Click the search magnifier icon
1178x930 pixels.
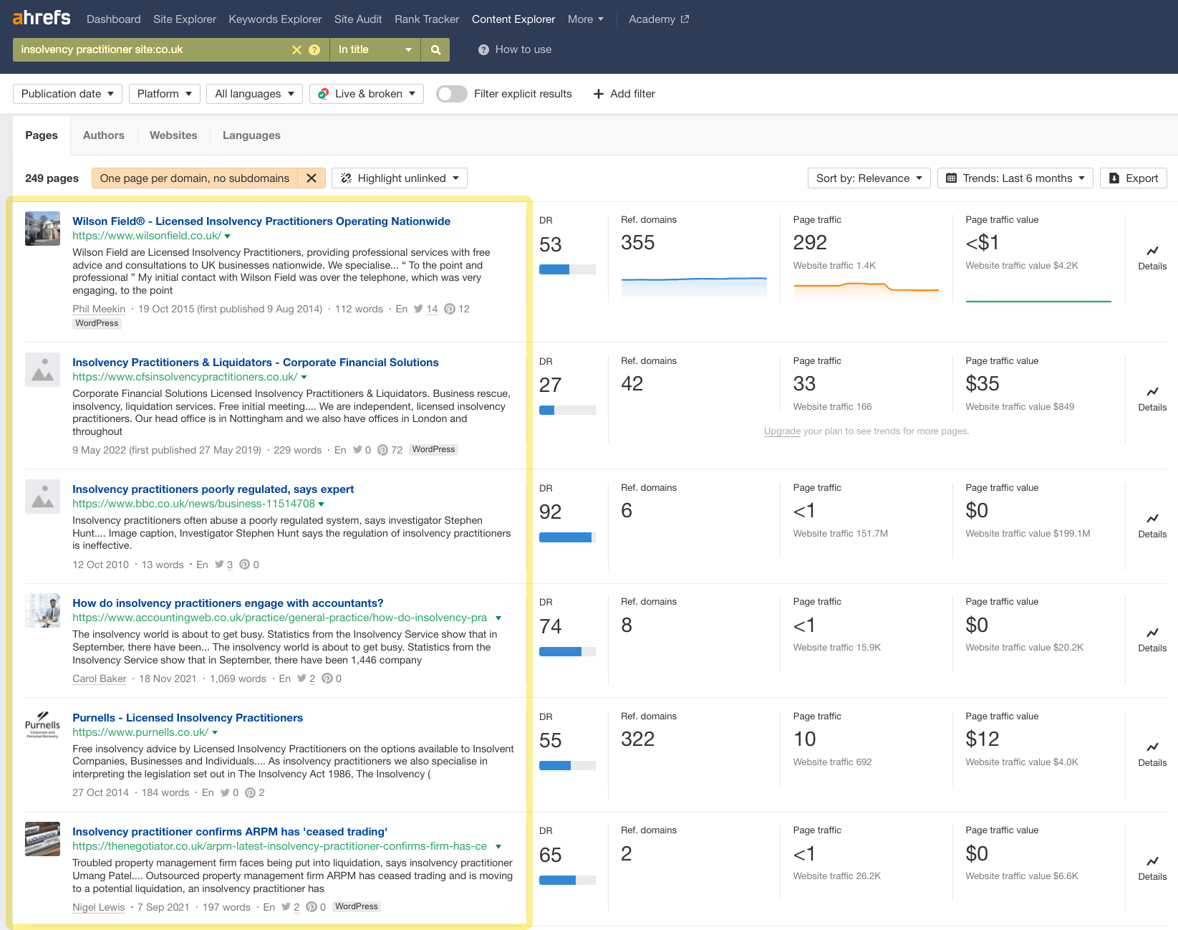pyautogui.click(x=435, y=49)
